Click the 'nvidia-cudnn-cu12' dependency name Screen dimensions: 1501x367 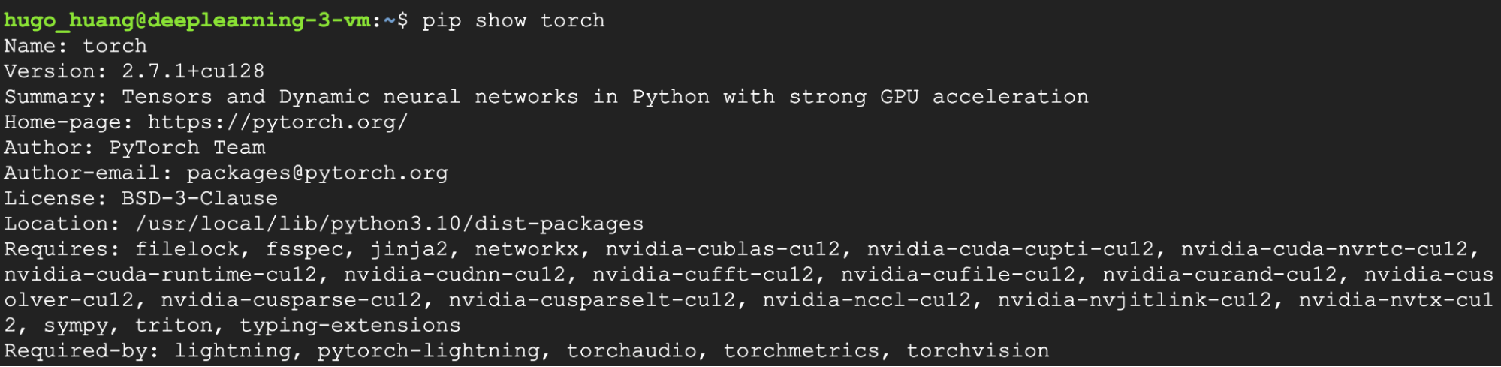click(x=454, y=275)
